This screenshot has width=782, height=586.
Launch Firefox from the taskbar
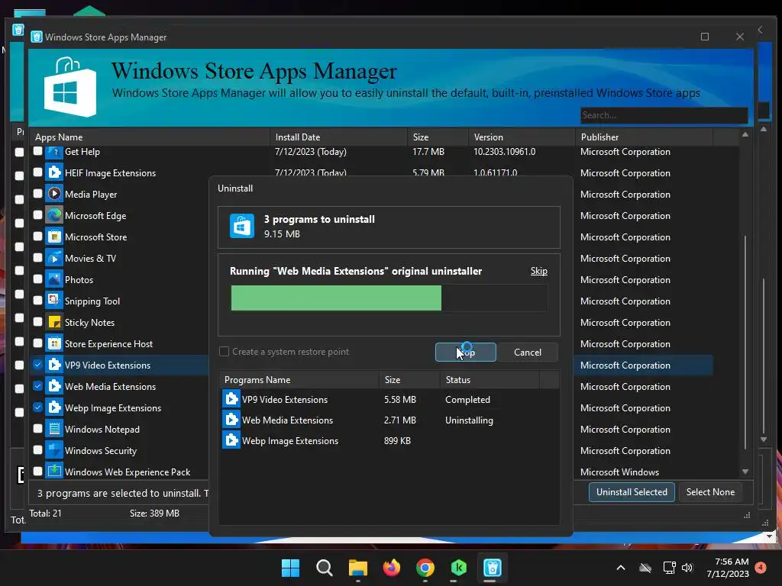[392, 568]
